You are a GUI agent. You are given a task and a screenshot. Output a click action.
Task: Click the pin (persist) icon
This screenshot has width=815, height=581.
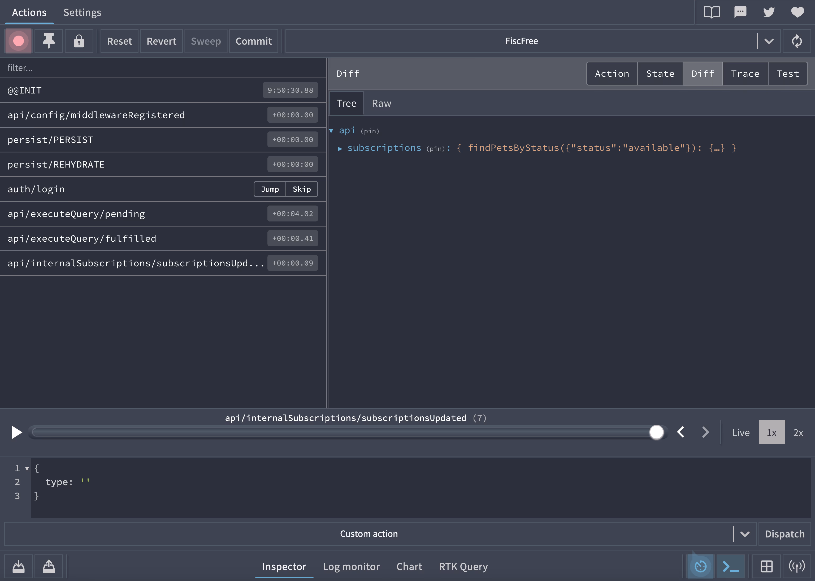(49, 41)
